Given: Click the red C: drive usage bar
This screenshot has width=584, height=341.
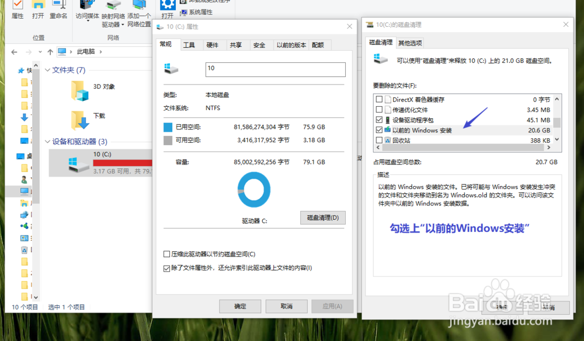Looking at the screenshot, I should (x=123, y=163).
